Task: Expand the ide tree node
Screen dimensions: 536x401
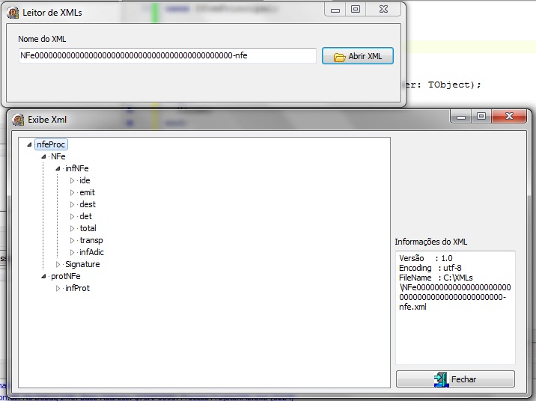Action: click(x=73, y=180)
